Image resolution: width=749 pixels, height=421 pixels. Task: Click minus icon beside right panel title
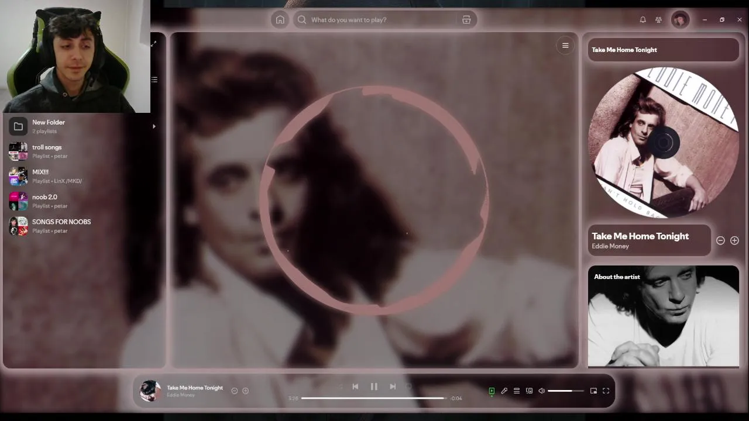tap(720, 240)
